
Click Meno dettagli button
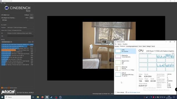tap(119, 92)
